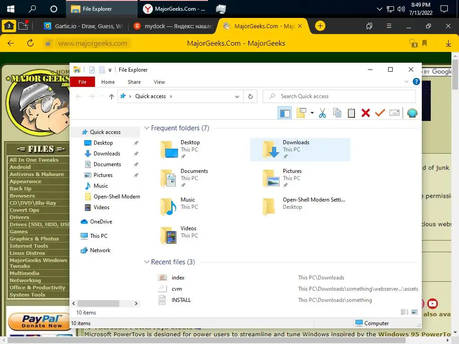This screenshot has width=459, height=344.
Task: Click the red X Delete icon
Action: click(x=366, y=113)
